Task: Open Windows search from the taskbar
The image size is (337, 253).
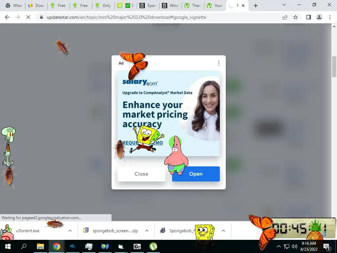Action: (24, 246)
